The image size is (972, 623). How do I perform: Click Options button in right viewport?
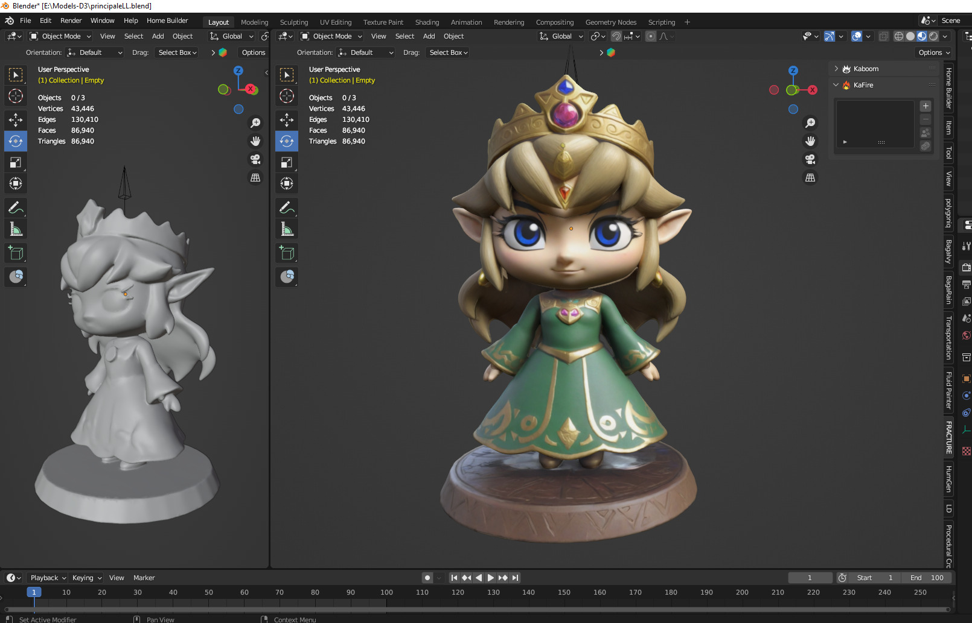(x=934, y=52)
